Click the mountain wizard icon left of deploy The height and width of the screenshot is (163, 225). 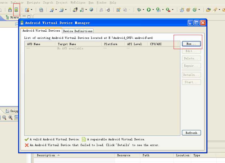[62, 10]
